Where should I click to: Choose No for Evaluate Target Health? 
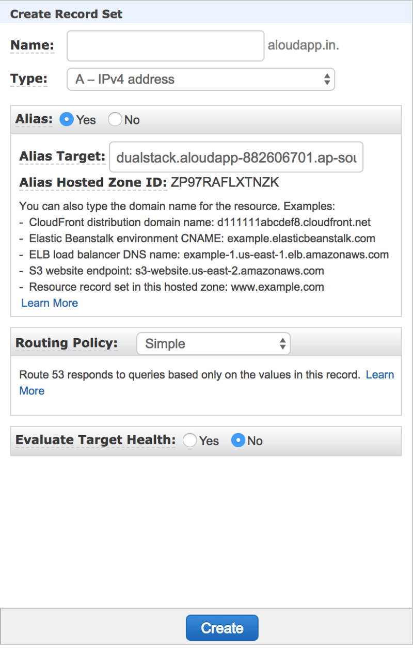(x=238, y=440)
